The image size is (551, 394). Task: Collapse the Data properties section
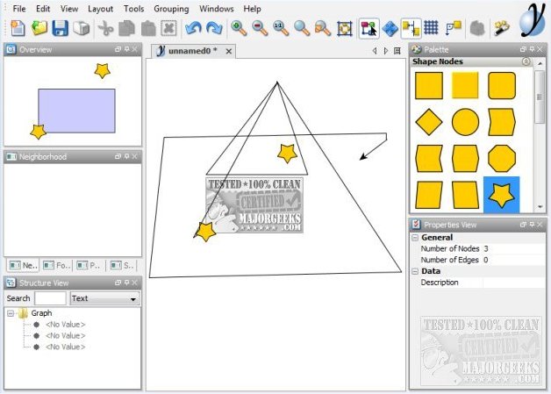tap(415, 271)
